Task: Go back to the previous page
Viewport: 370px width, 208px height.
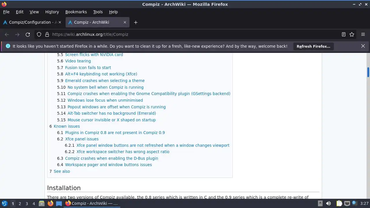Action: [x=7, y=34]
